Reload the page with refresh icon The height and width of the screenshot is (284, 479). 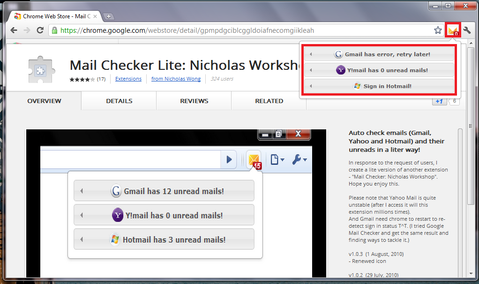point(40,30)
